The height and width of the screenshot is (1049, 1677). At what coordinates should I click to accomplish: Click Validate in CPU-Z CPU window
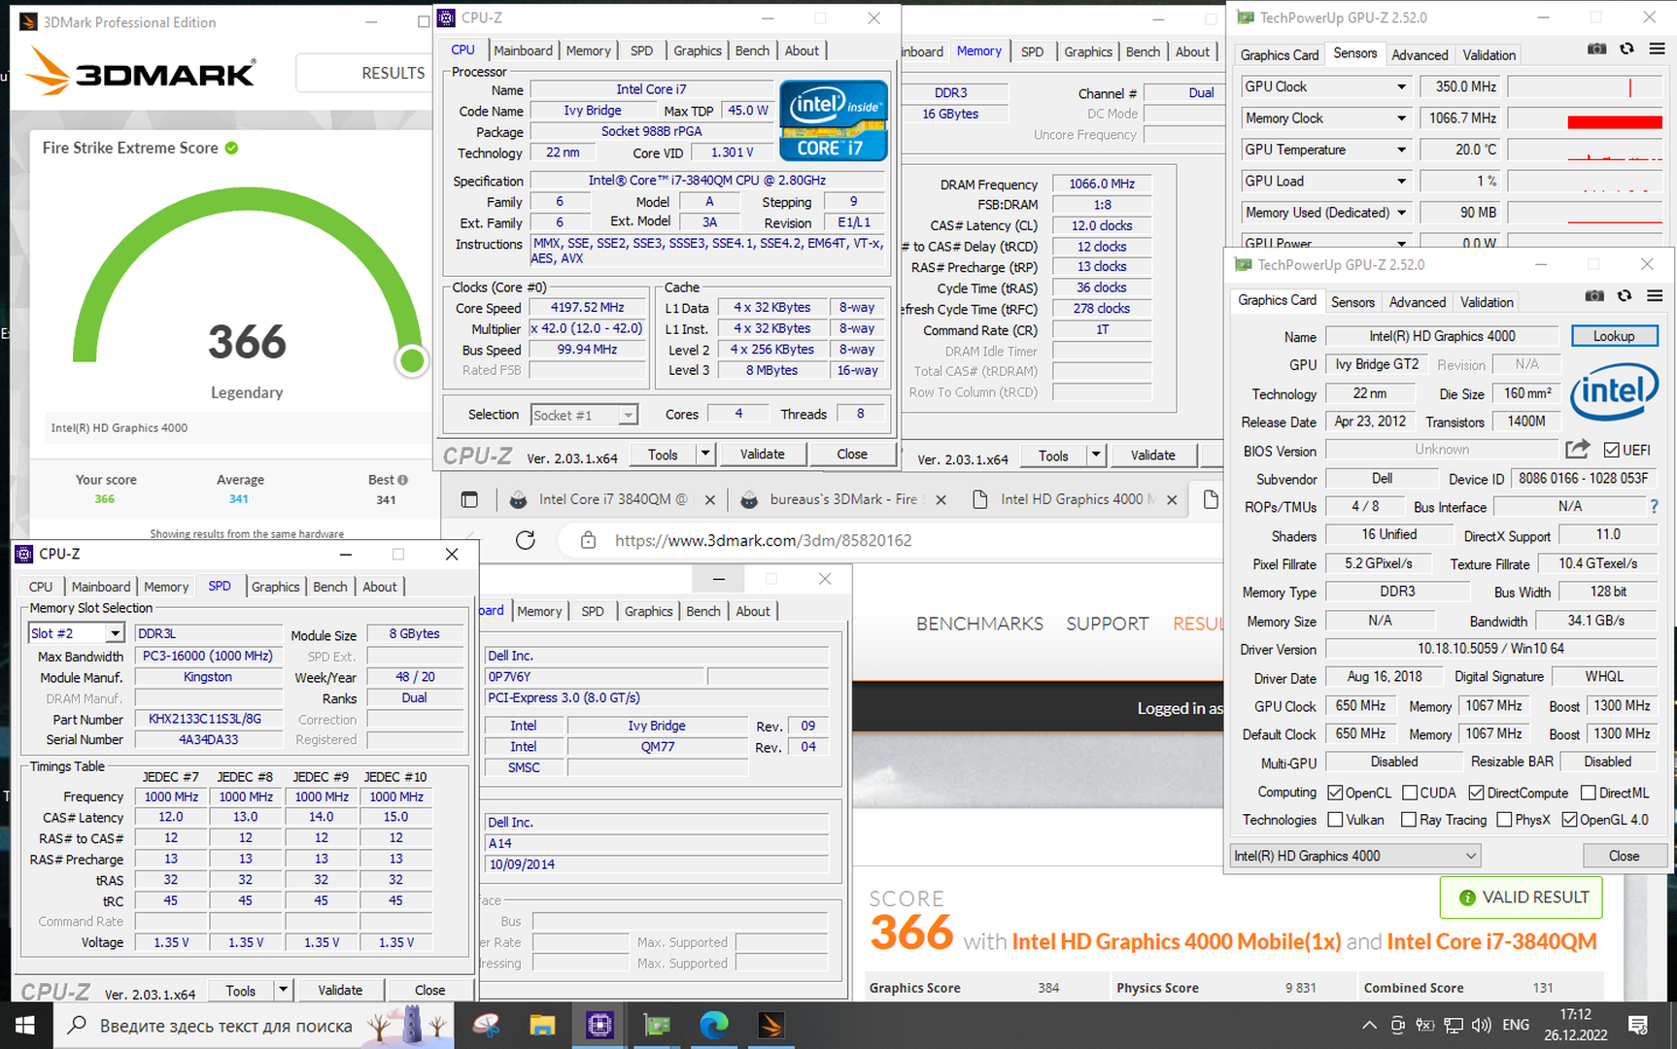[x=763, y=454]
